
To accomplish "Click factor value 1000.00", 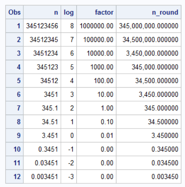I will [x=96, y=67].
